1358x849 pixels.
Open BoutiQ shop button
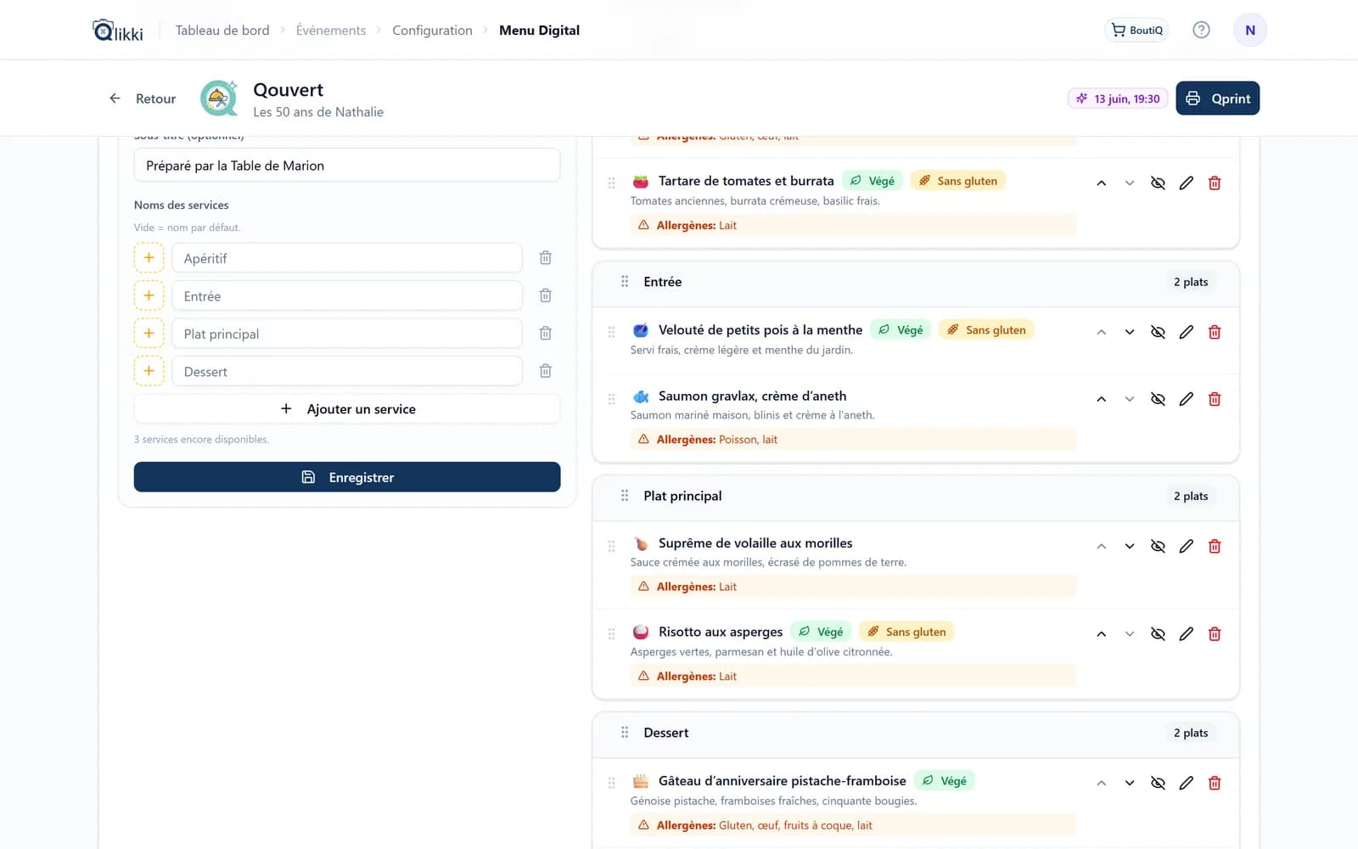[x=1137, y=30]
